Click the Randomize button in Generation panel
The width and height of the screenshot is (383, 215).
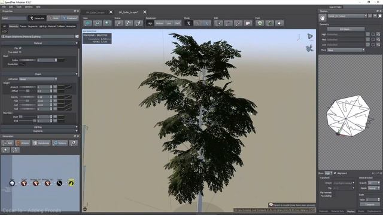tap(41, 143)
